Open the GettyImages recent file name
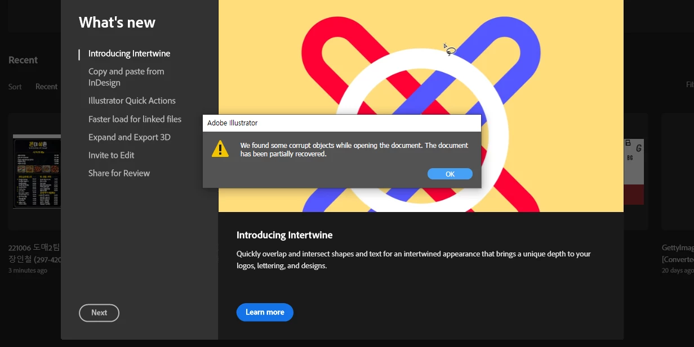 [x=678, y=253]
